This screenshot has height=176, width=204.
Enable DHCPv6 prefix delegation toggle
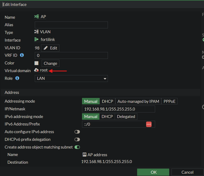[x=77, y=139]
